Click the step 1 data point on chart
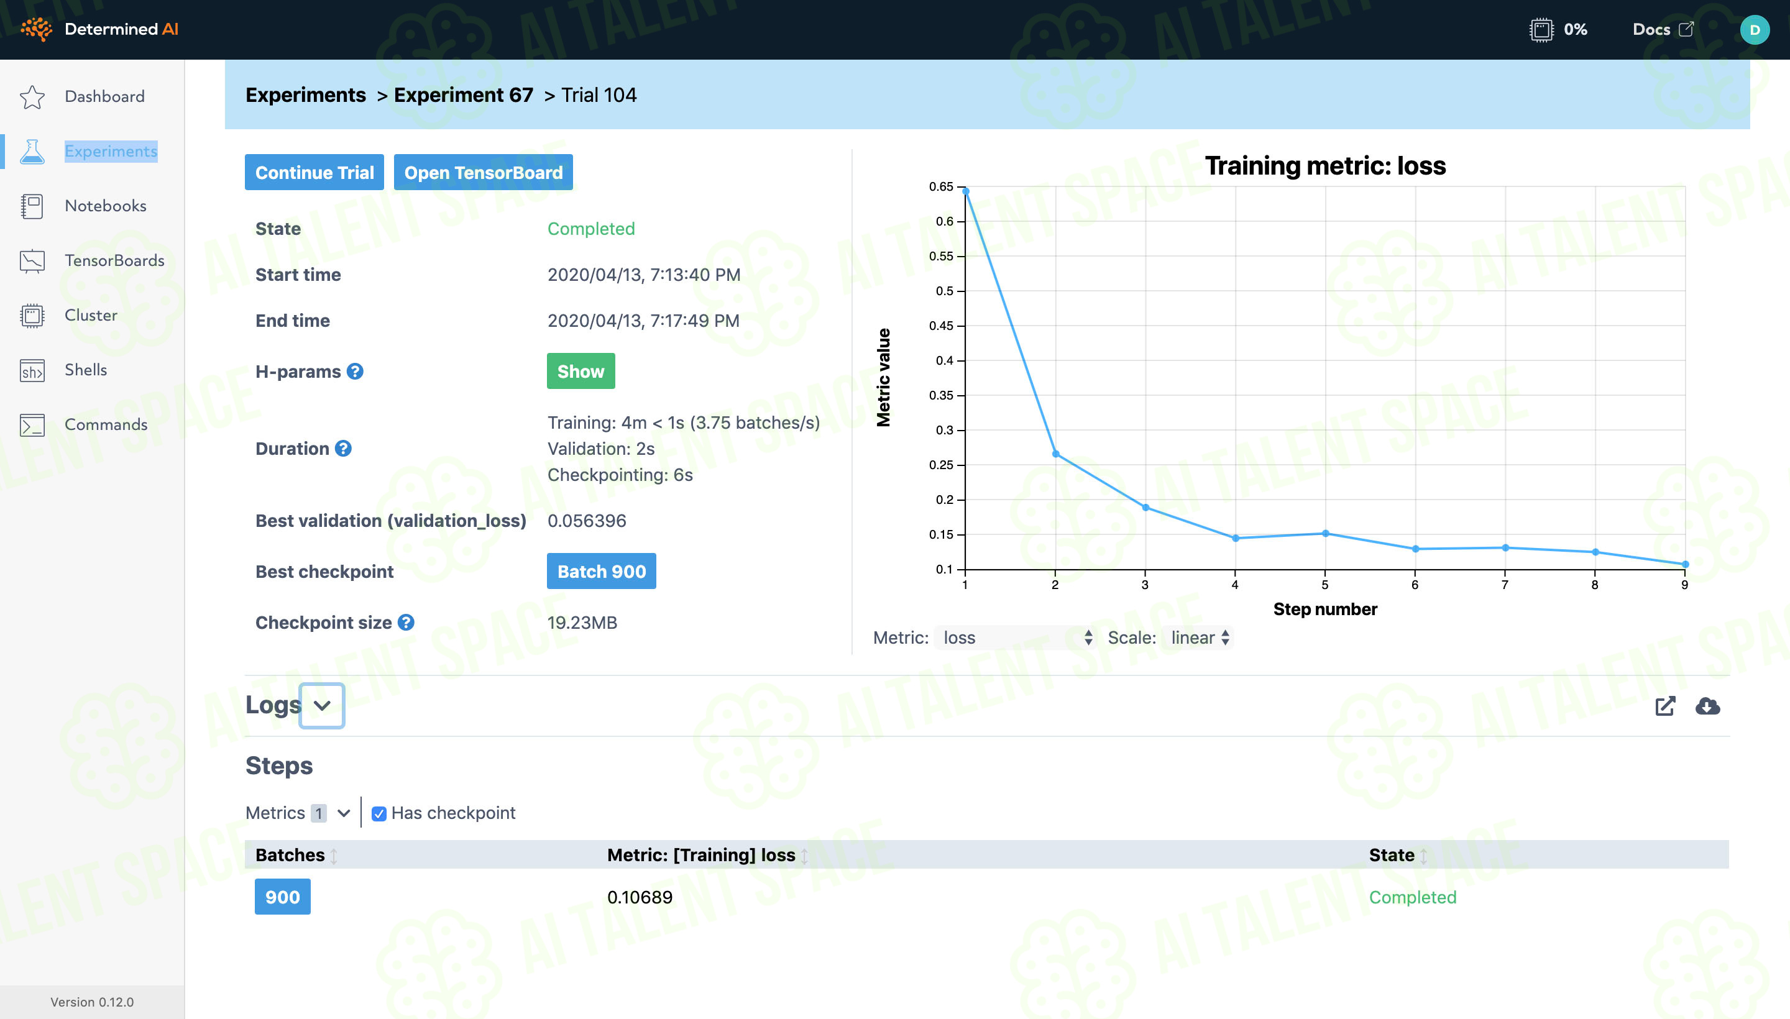 pos(965,191)
